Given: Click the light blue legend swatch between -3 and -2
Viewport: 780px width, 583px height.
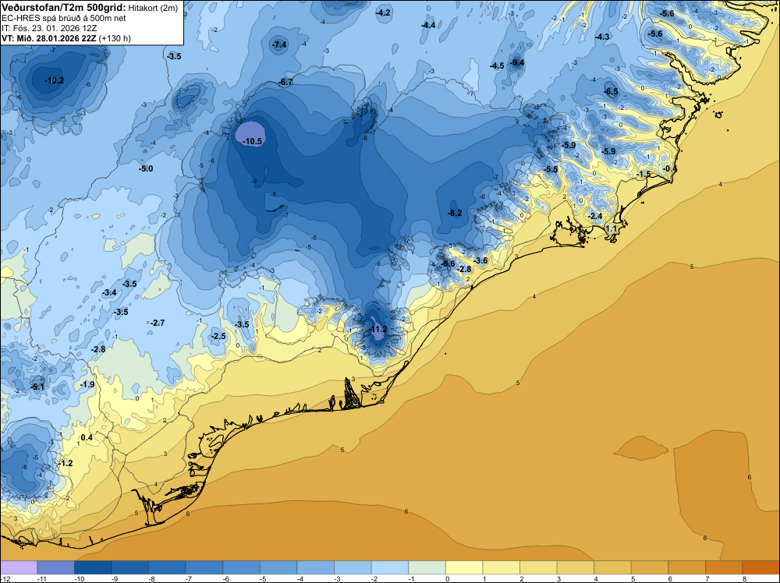Looking at the screenshot, I should 353,567.
